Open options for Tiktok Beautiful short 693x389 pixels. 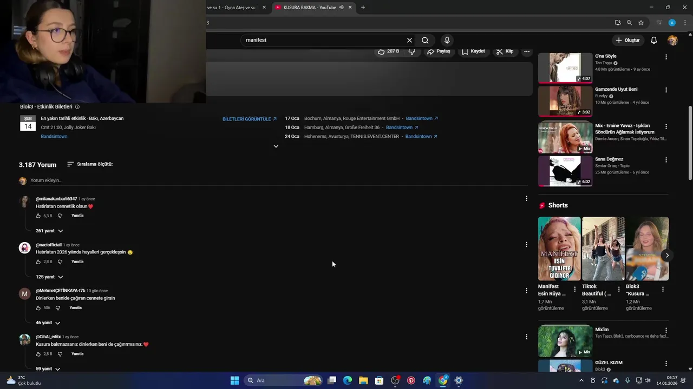(619, 290)
